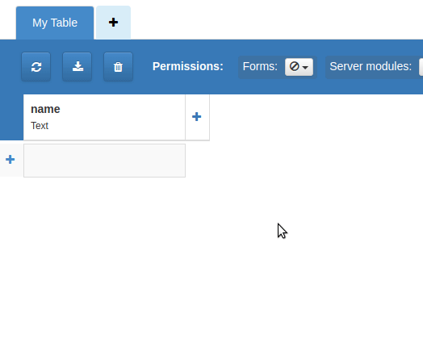Open the Server modules permissions dropdown

click(421, 67)
